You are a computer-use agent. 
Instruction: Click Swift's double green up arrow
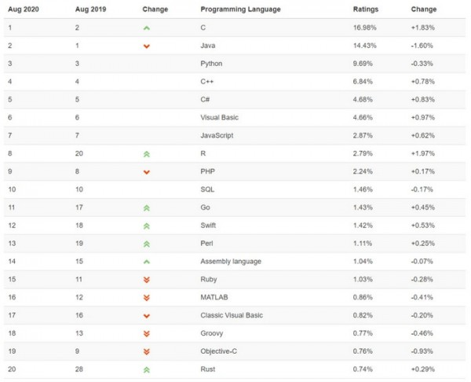coord(147,226)
